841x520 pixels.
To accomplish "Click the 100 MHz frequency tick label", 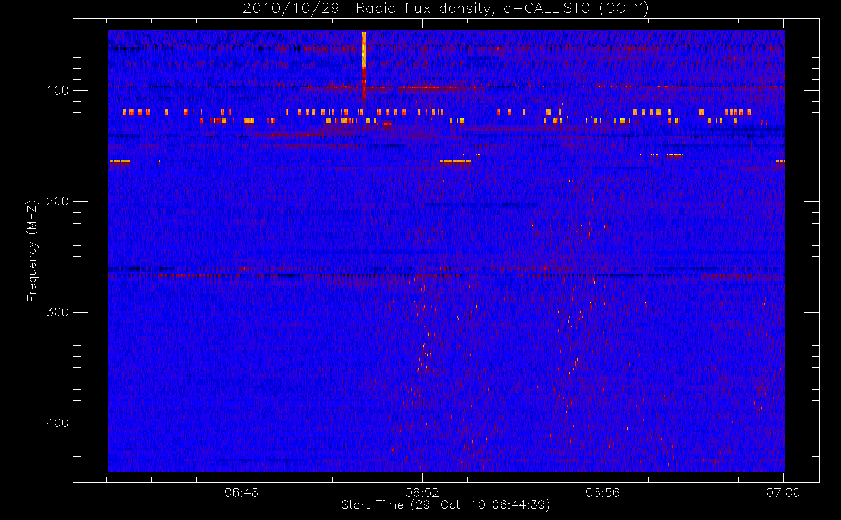I will pos(57,90).
